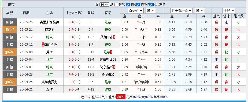Open the 3-1(0-0) score on 25-05-17

[75, 37]
